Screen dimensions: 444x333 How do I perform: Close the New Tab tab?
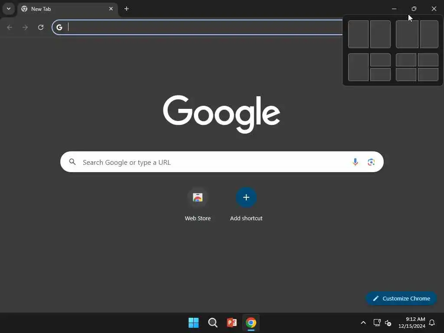[x=111, y=9]
